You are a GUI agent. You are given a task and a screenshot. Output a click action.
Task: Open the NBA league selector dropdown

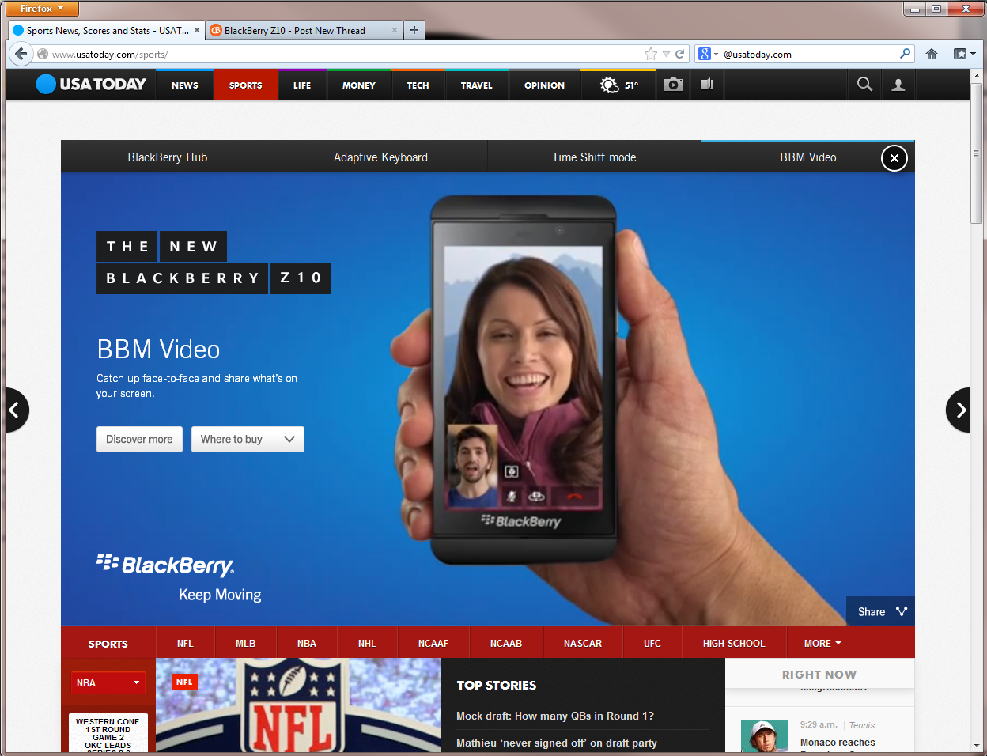(x=108, y=682)
